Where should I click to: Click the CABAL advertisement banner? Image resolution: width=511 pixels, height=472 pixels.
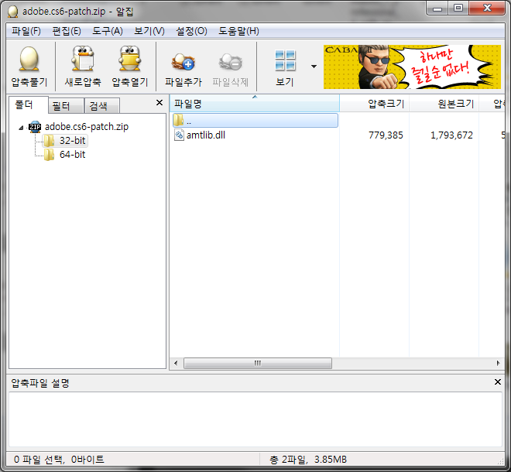(x=412, y=67)
